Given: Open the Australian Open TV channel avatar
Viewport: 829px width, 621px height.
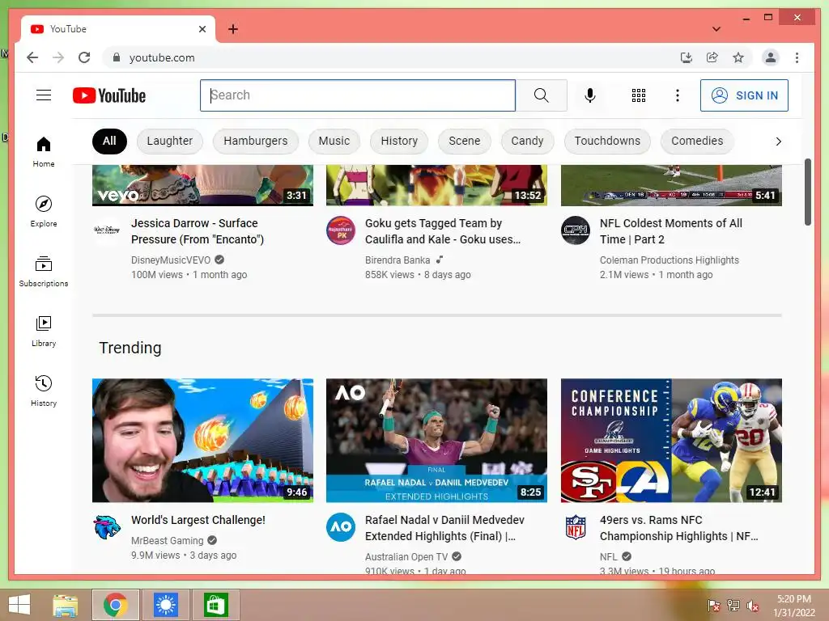Looking at the screenshot, I should 341,527.
